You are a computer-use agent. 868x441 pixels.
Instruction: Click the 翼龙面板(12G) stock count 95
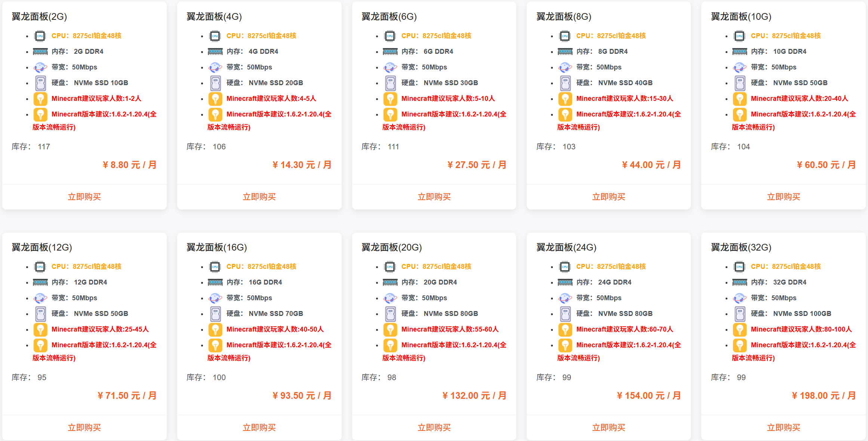coord(42,378)
